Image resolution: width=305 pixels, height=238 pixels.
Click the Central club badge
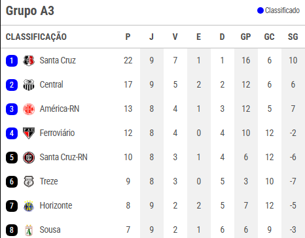[x=29, y=85]
